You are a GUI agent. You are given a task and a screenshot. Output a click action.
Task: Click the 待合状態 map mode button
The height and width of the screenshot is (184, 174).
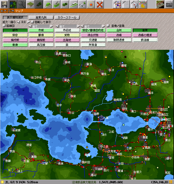[93, 35]
